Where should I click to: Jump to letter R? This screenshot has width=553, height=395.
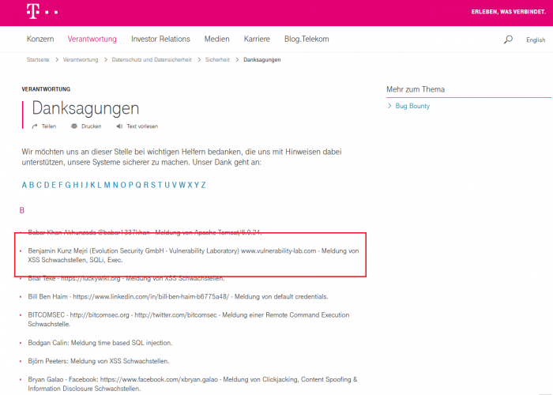click(x=146, y=185)
